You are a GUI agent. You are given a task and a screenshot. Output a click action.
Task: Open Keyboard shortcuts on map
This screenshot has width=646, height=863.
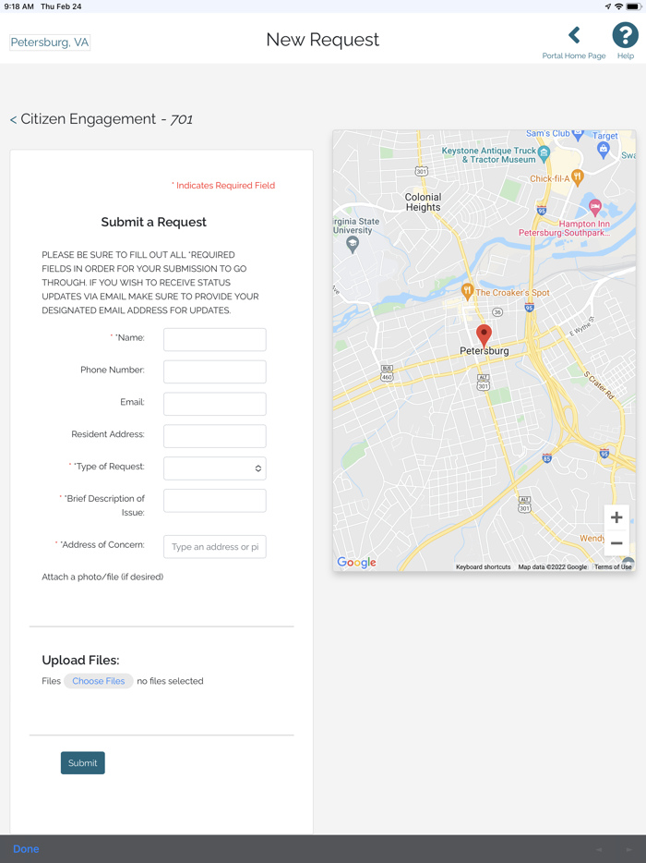pyautogui.click(x=483, y=567)
